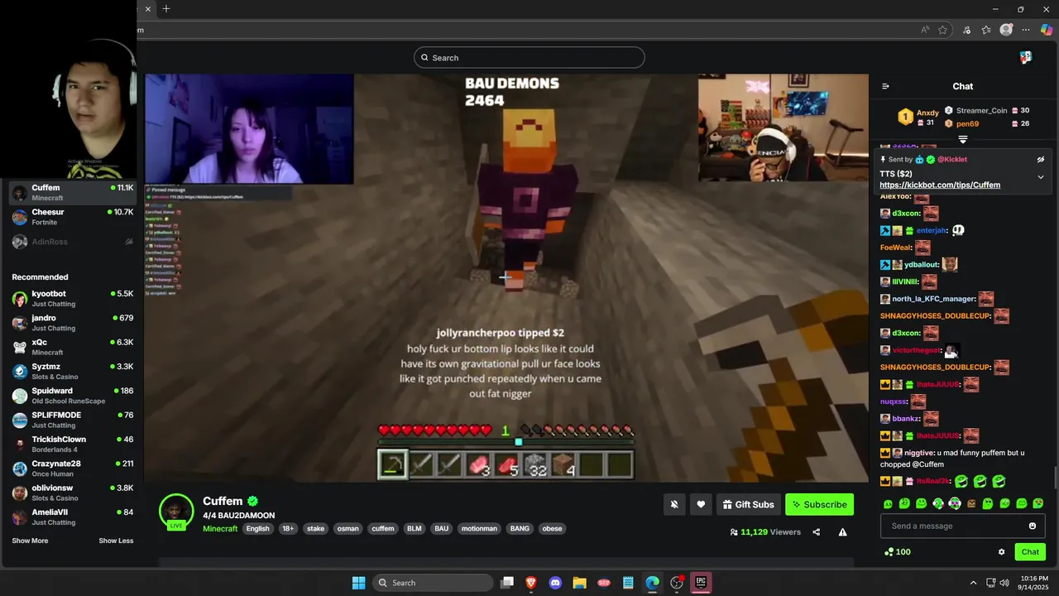Screen dimensions: 1059x596
Task: Click pen69 in the gifter leaderboard
Action: coord(967,123)
